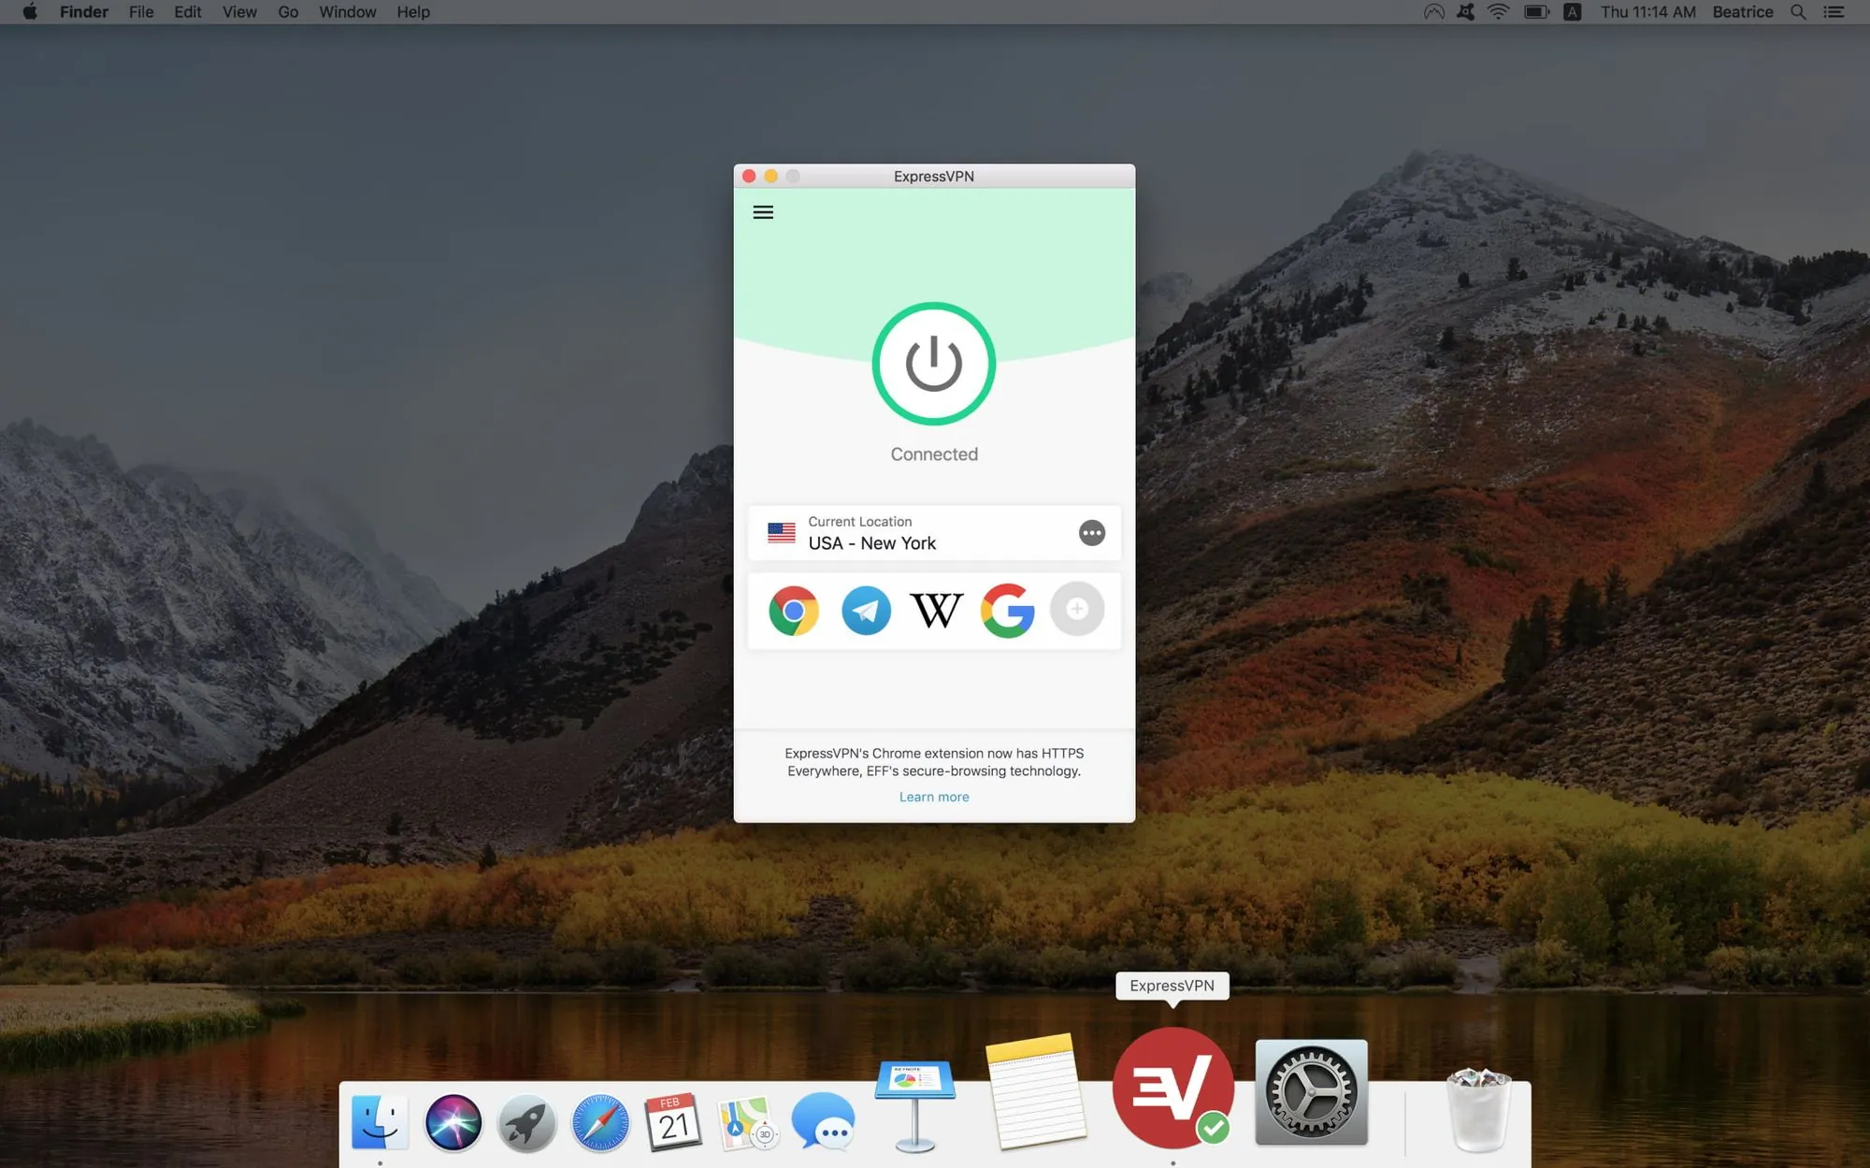Click the Connected status label

click(x=933, y=454)
